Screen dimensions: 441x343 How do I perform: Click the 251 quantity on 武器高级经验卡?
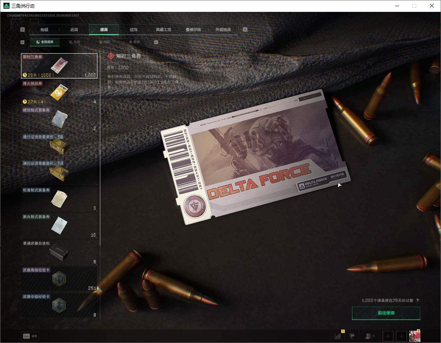[92, 288]
